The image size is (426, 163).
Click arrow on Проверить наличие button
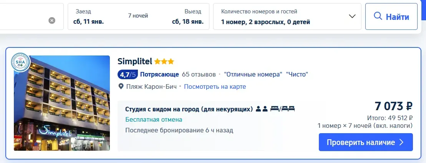pos(401,142)
